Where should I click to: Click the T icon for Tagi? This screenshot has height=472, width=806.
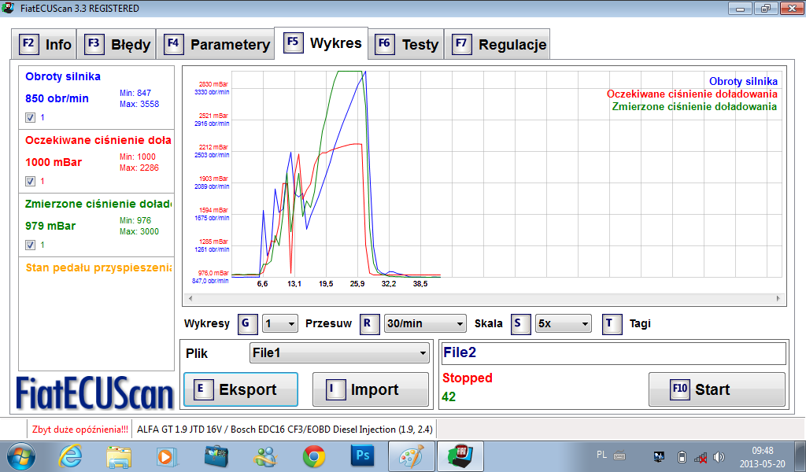pyautogui.click(x=612, y=324)
